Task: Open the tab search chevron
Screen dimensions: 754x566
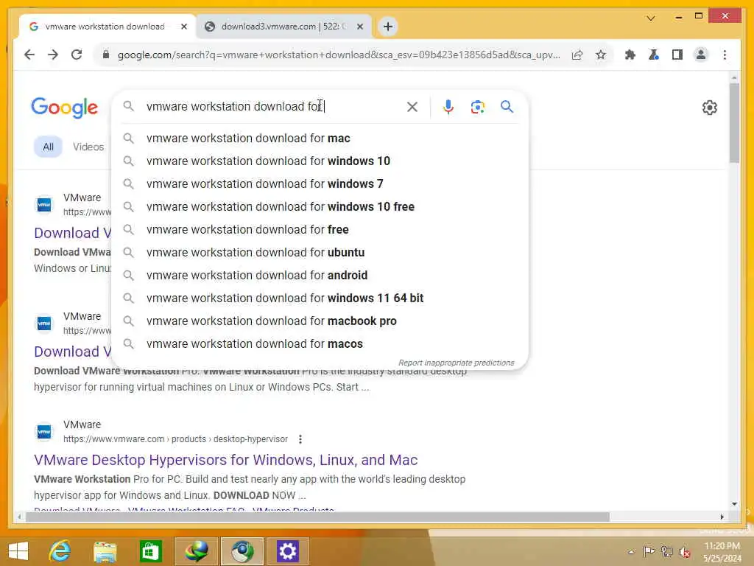Action: [x=651, y=18]
